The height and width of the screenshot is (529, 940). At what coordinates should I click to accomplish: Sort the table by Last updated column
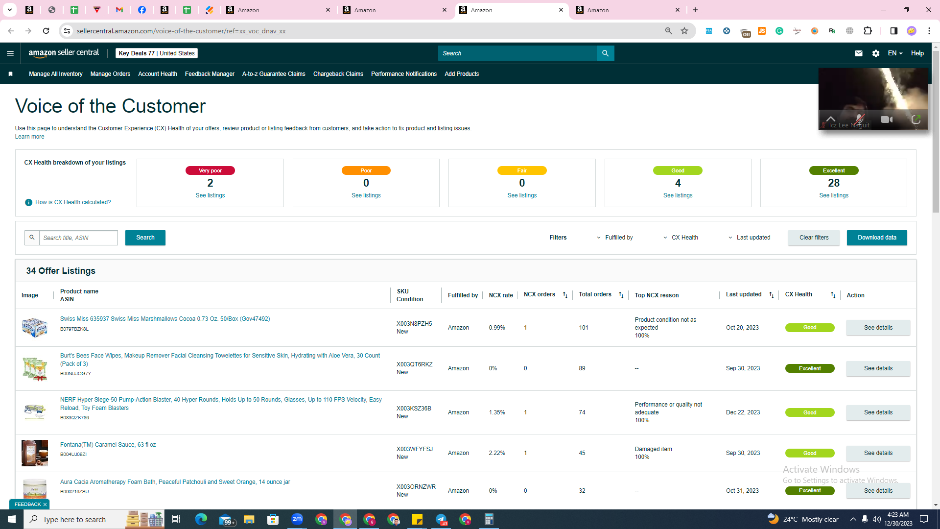772,295
